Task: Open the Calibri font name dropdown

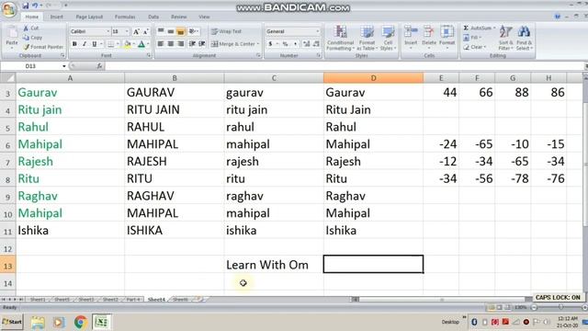Action: (108, 31)
